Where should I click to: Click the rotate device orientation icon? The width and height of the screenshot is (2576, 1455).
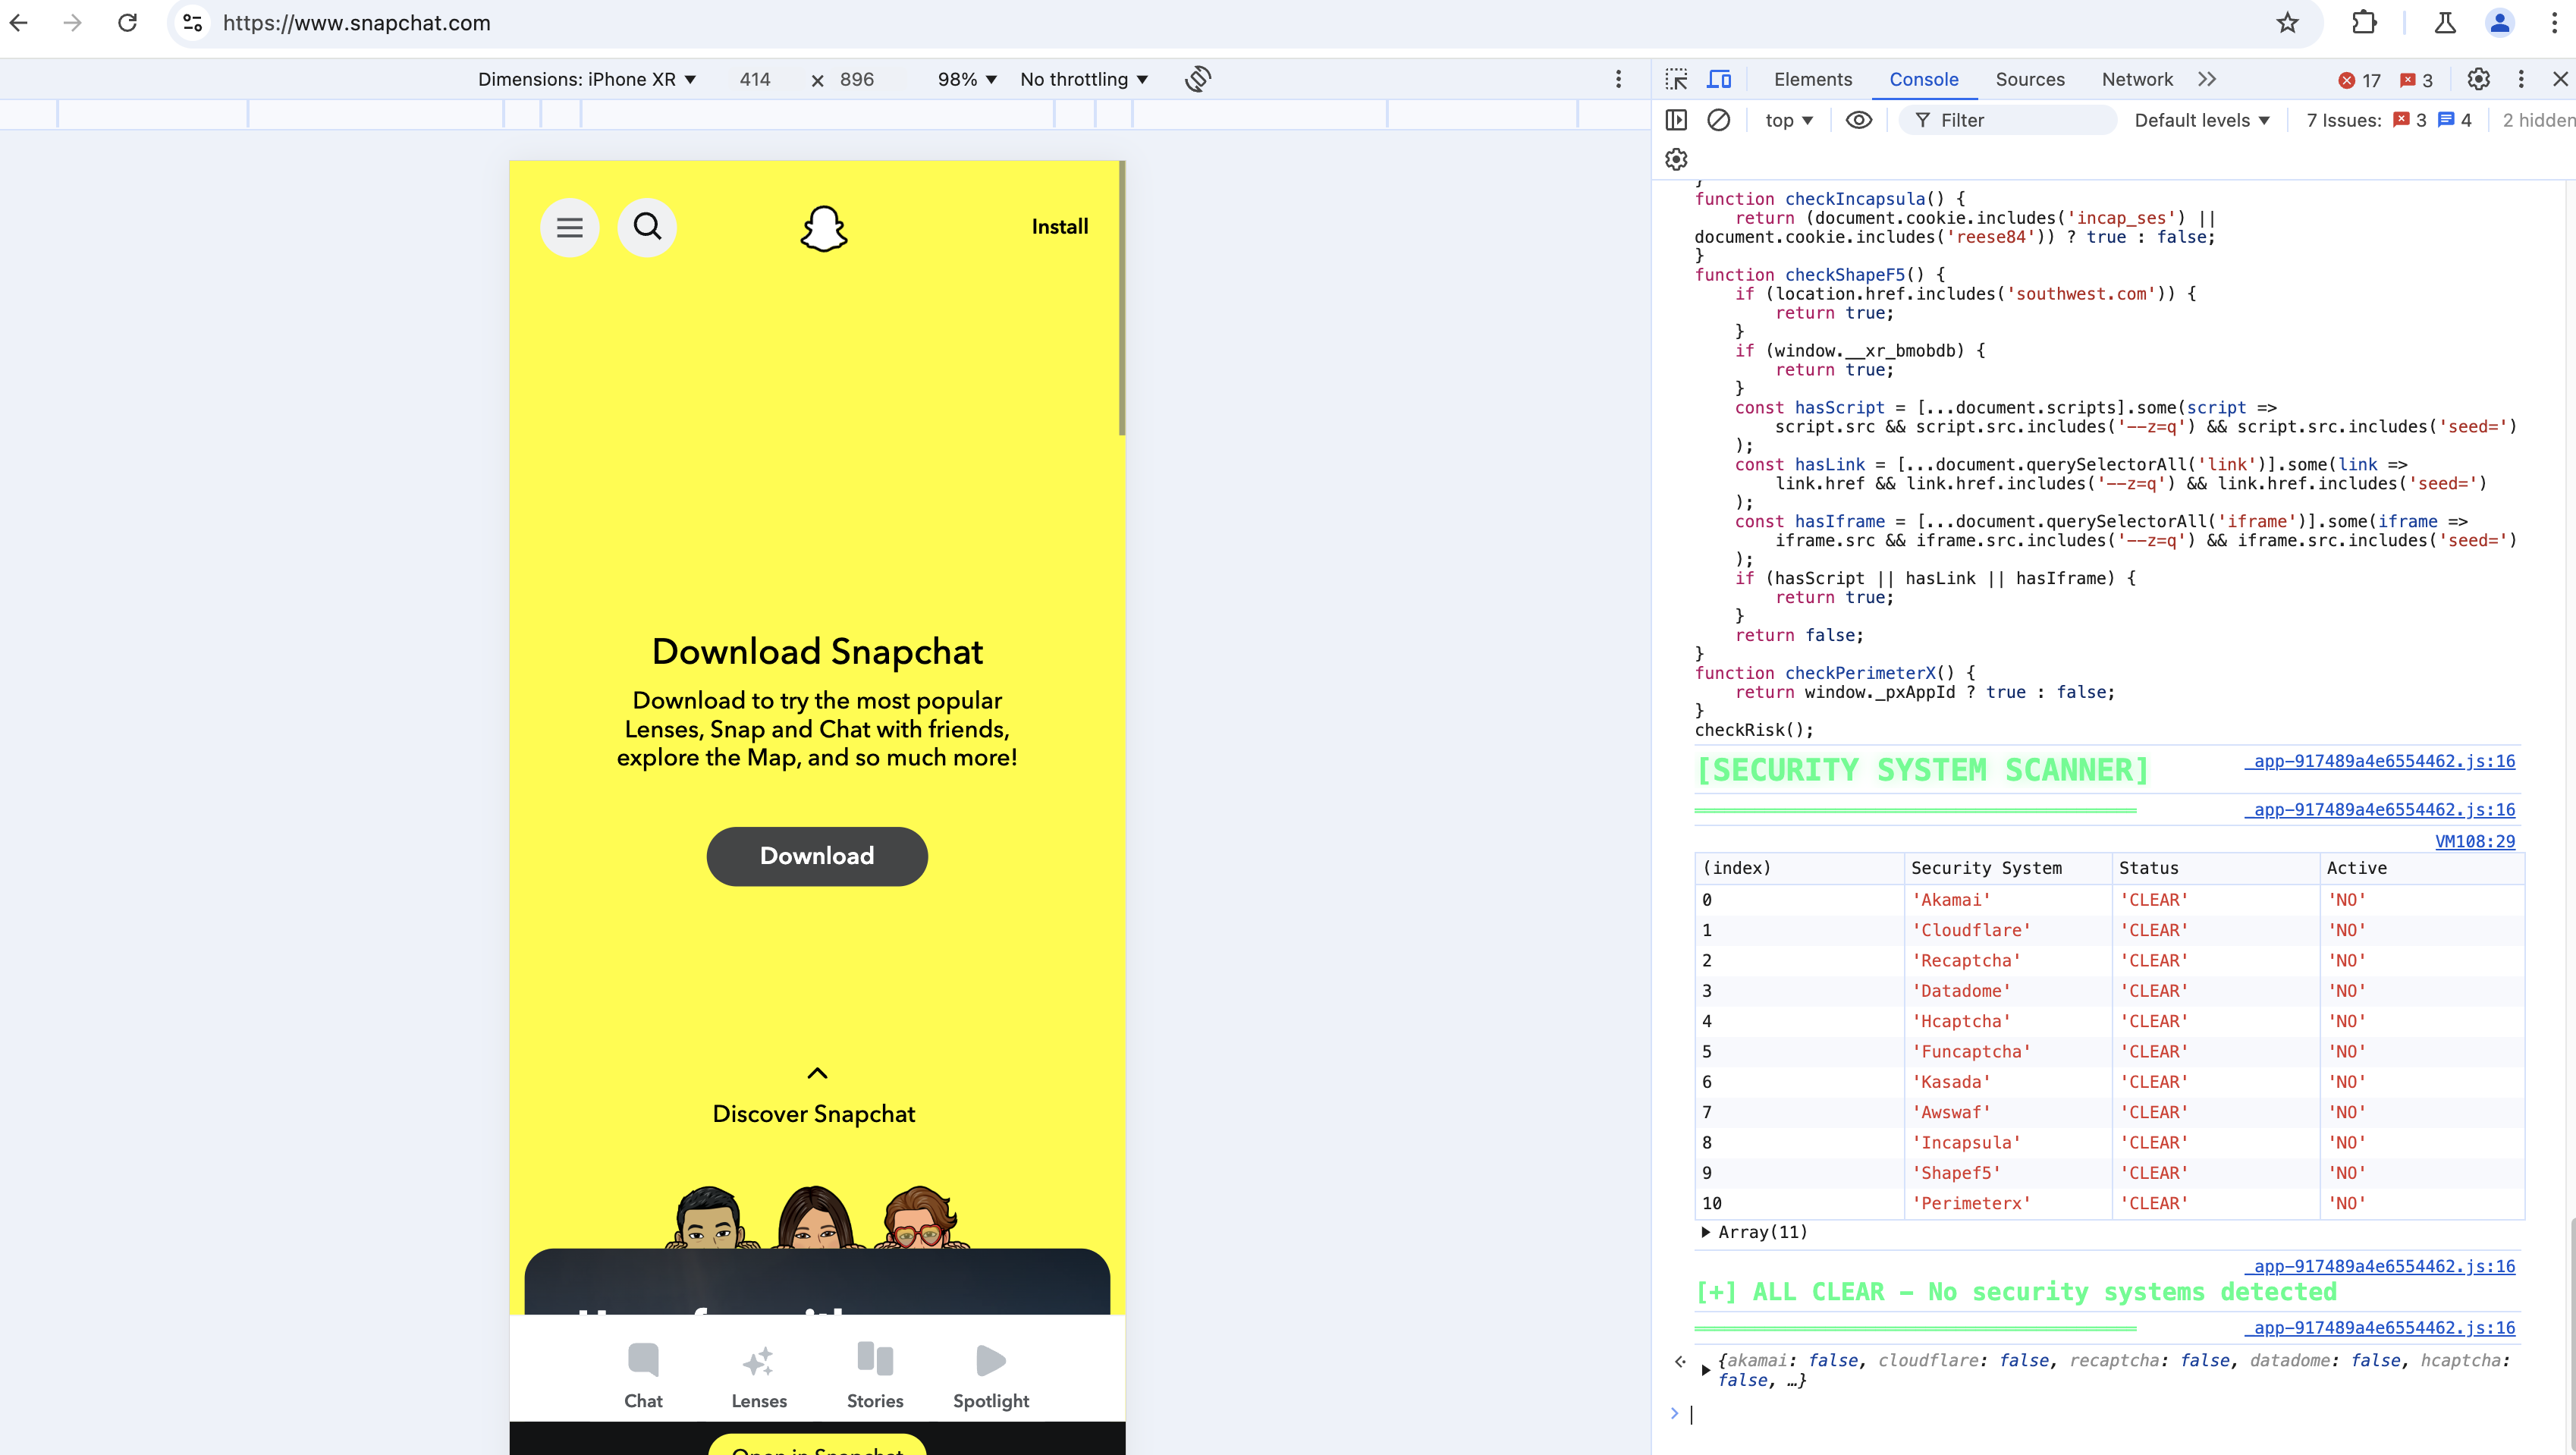pyautogui.click(x=1198, y=79)
